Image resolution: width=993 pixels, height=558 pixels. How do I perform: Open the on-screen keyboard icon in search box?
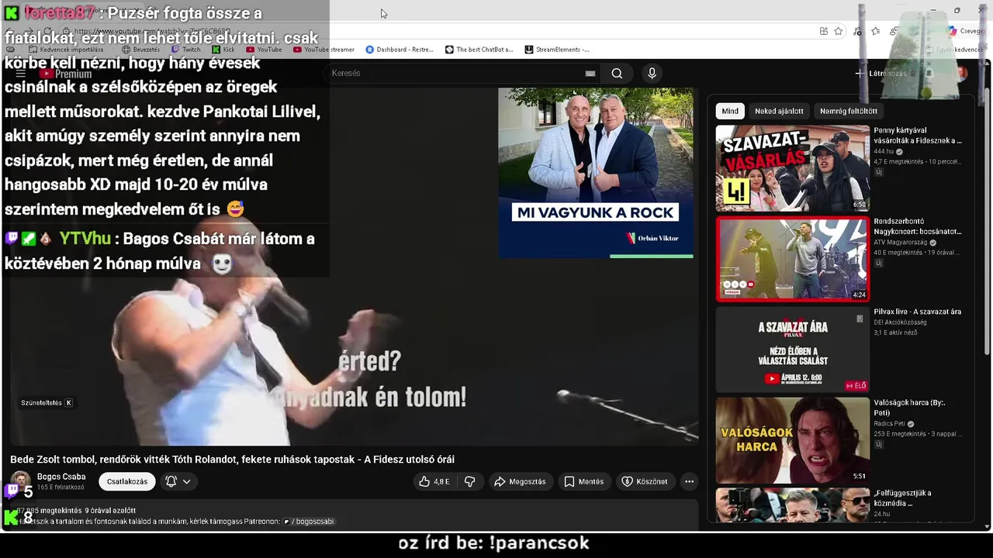(x=590, y=74)
